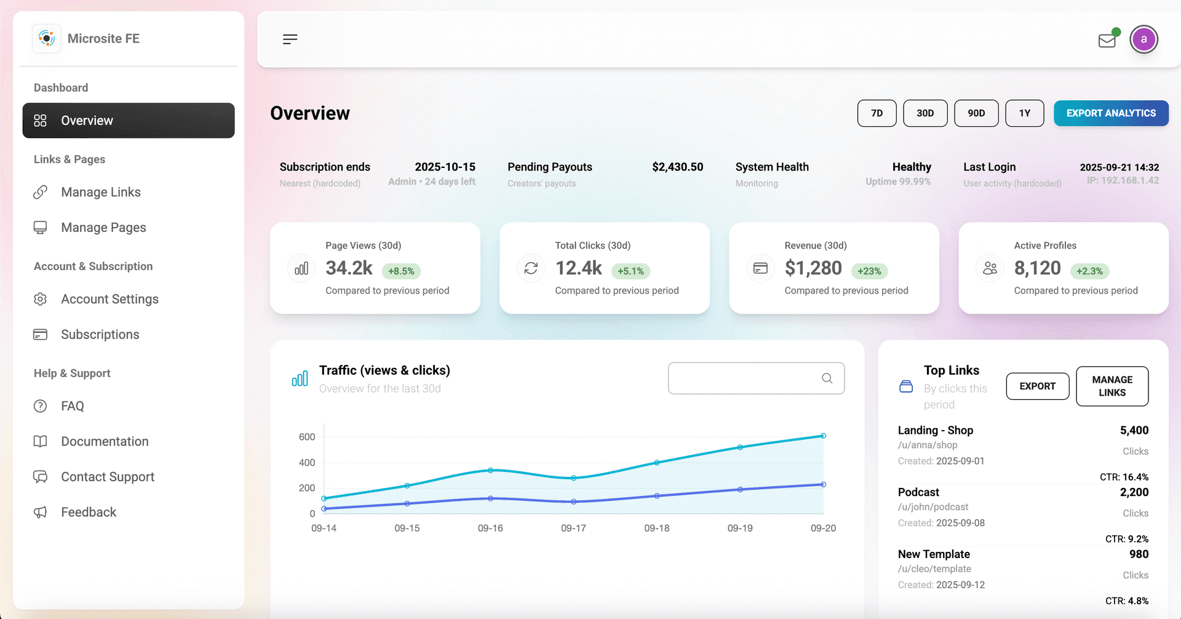The width and height of the screenshot is (1181, 619).
Task: Select the 7D time range
Action: (x=877, y=113)
